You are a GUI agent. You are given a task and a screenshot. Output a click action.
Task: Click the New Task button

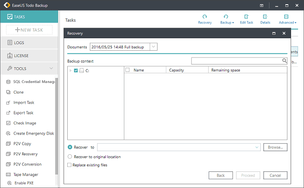coord(29,29)
